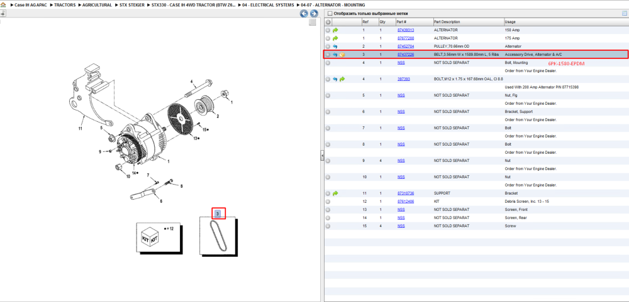Go to previous illustration with left arrow
This screenshot has width=629, height=302.
coord(304,14)
